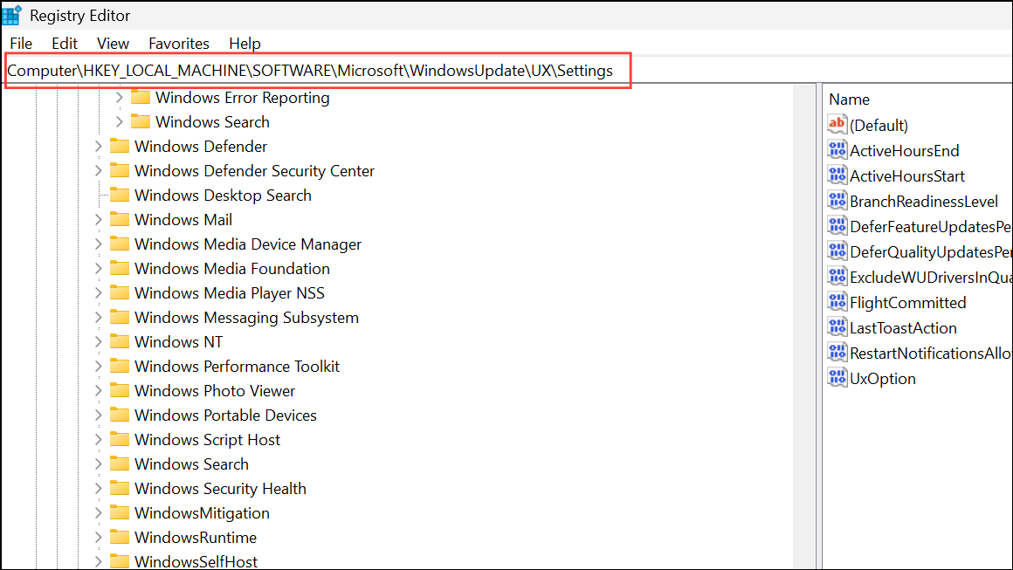Click the tree pane vertical scrollbar
This screenshot has height=570, width=1013.
(x=804, y=326)
